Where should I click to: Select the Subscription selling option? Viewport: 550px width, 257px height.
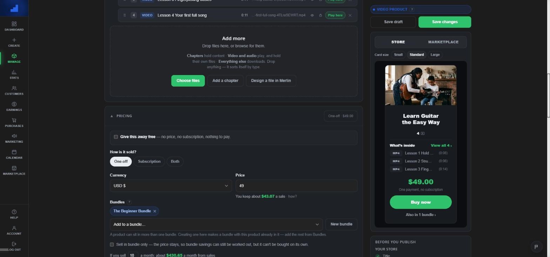pyautogui.click(x=149, y=162)
